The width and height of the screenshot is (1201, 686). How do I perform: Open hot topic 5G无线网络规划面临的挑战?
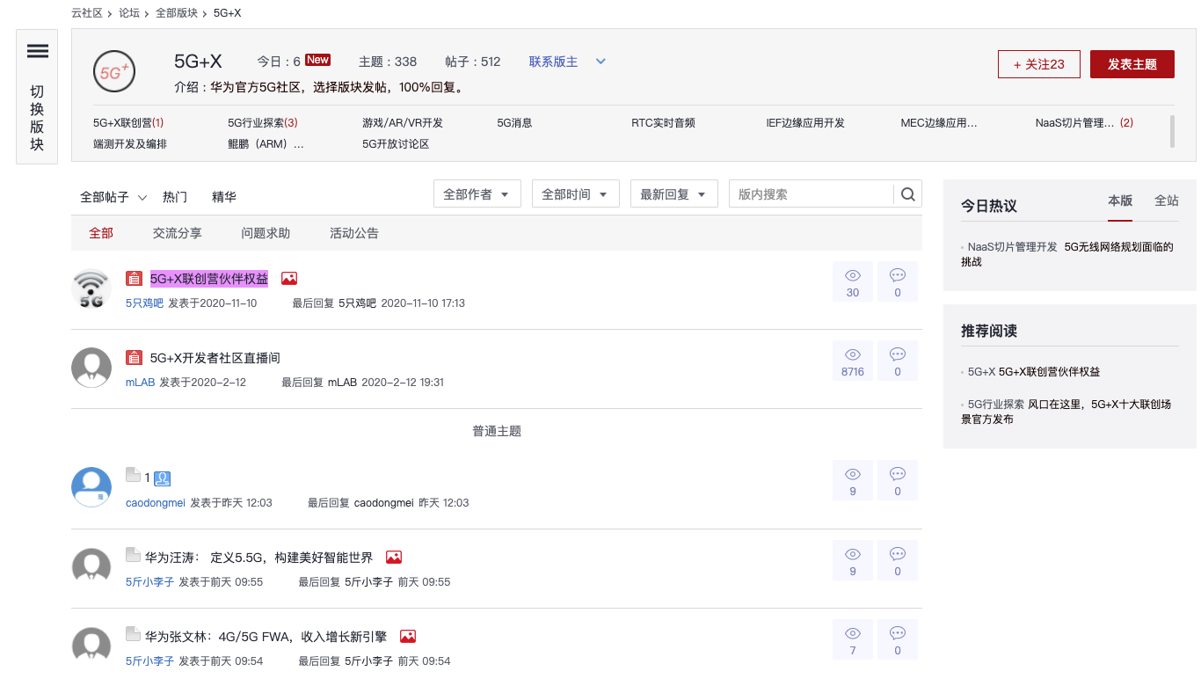tap(1066, 254)
